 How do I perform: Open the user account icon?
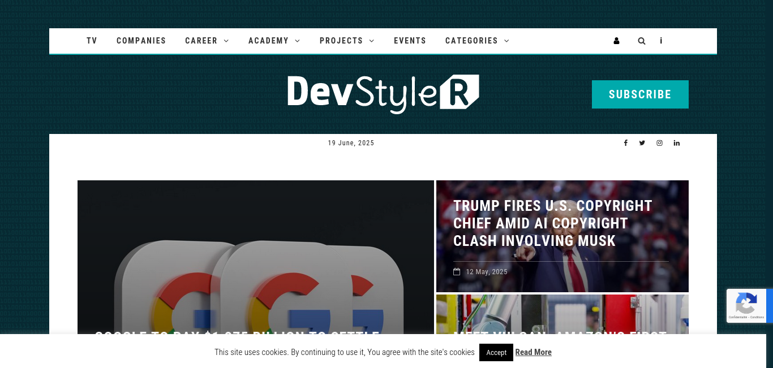tap(616, 41)
